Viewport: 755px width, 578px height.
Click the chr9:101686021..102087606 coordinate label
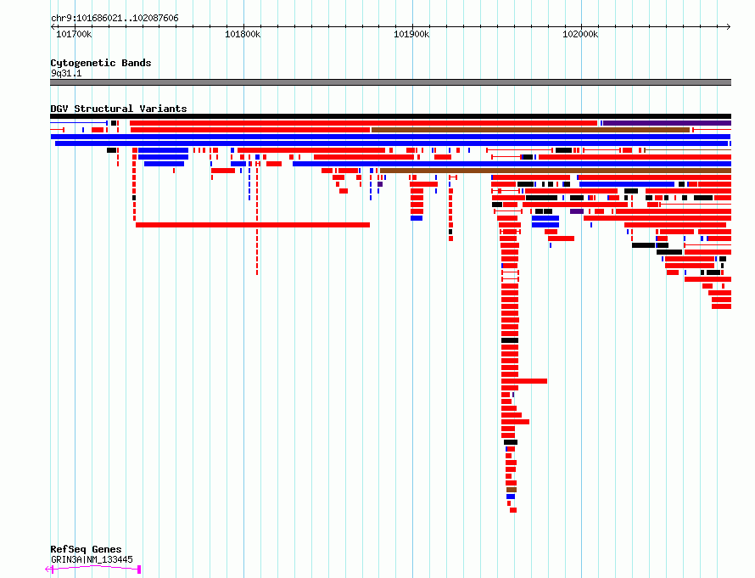coord(115,18)
